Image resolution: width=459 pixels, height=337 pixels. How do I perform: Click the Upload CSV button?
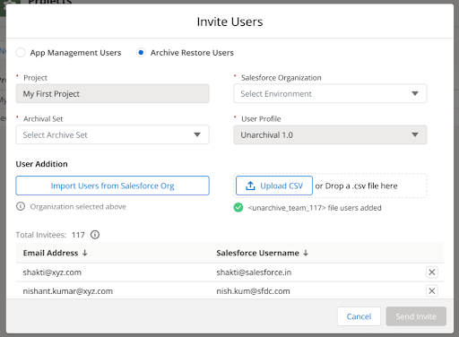point(274,186)
